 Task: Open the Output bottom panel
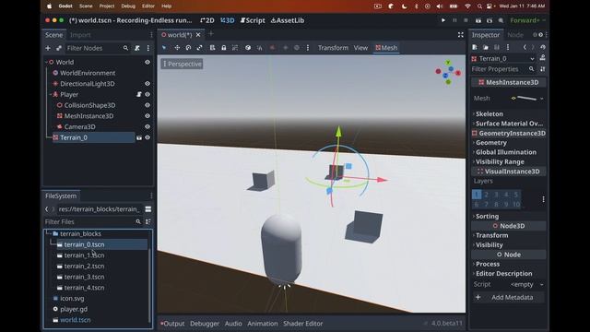[172, 324]
